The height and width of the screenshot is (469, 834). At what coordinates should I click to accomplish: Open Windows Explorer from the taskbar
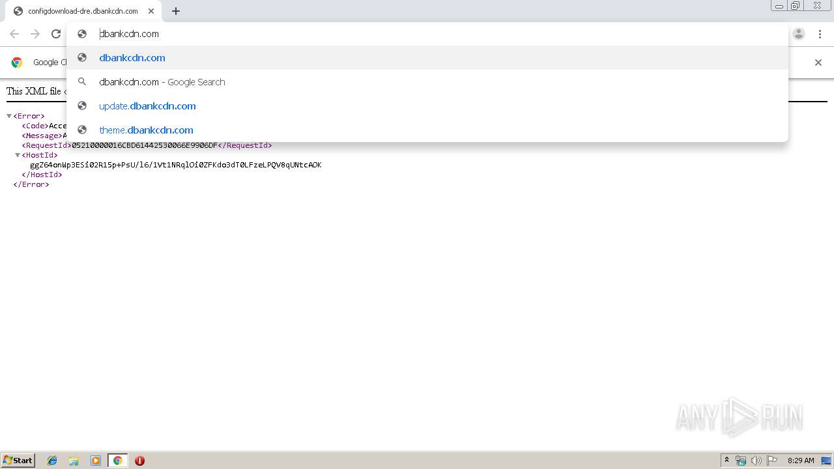click(x=74, y=461)
